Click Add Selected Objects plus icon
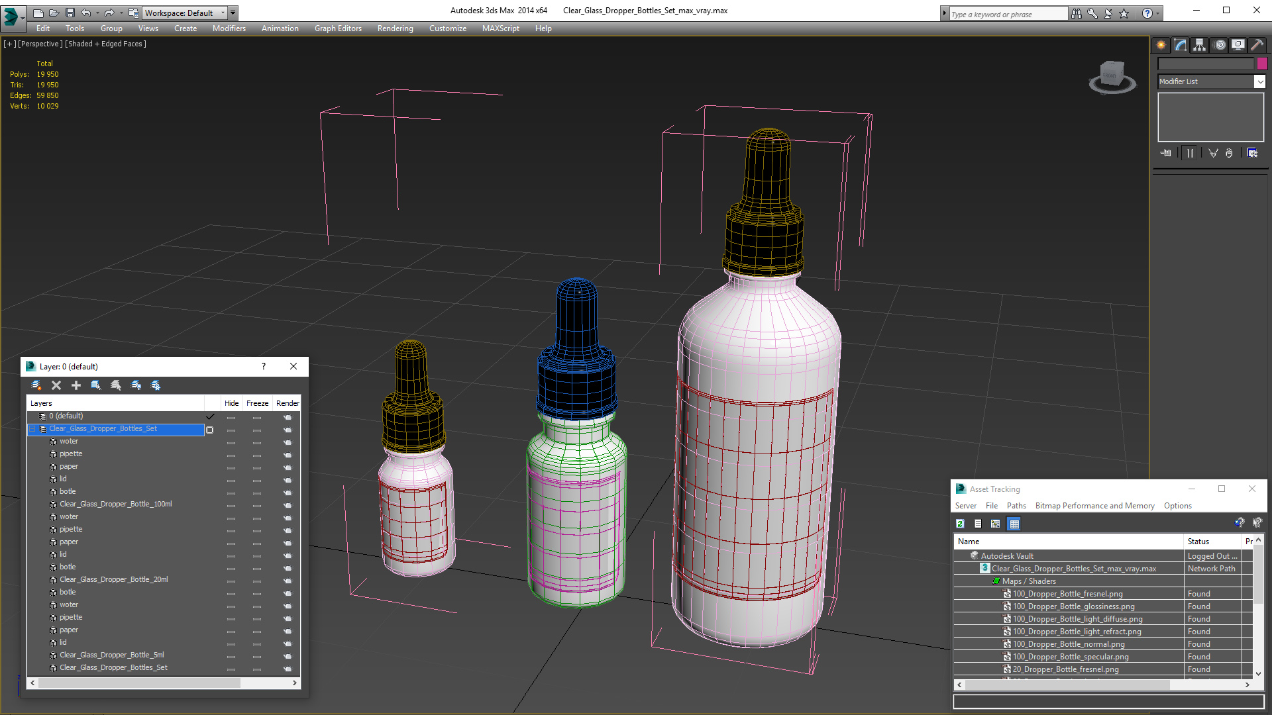1272x715 pixels. (76, 385)
